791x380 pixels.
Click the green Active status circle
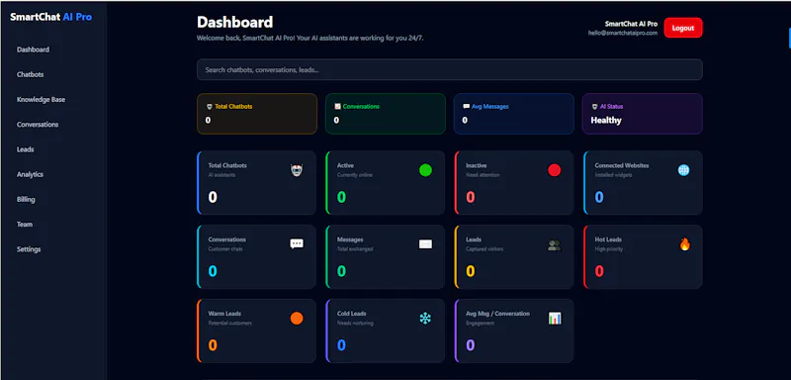tap(425, 170)
